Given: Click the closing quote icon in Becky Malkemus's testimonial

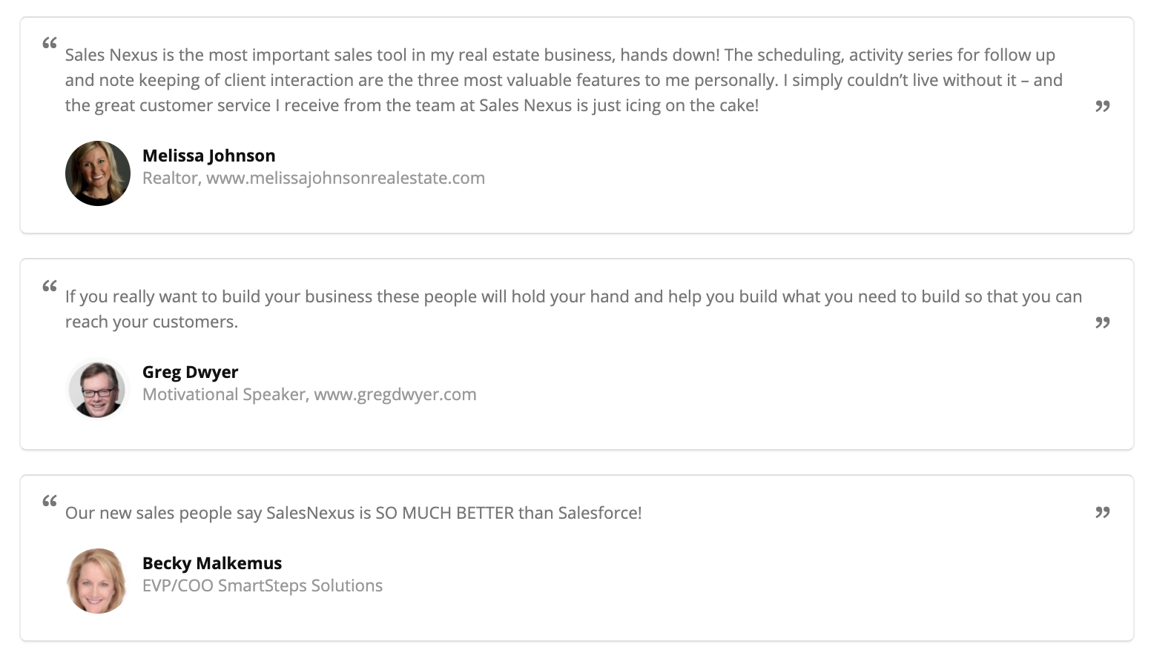Looking at the screenshot, I should [x=1103, y=513].
